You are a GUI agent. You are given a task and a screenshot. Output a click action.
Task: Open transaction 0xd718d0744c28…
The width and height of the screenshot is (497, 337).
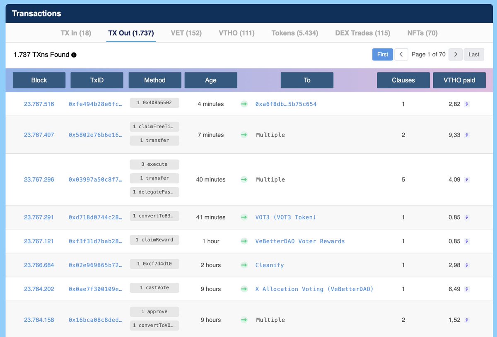(96, 217)
